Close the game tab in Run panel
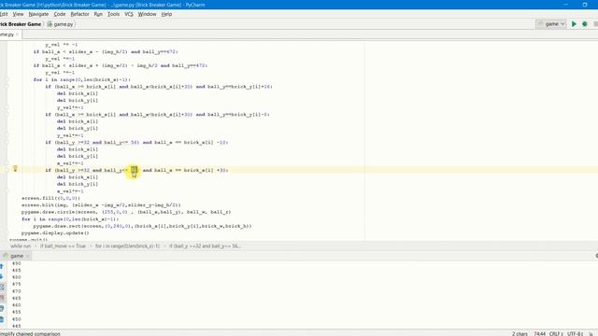Image resolution: width=598 pixels, height=336 pixels. click(x=27, y=256)
